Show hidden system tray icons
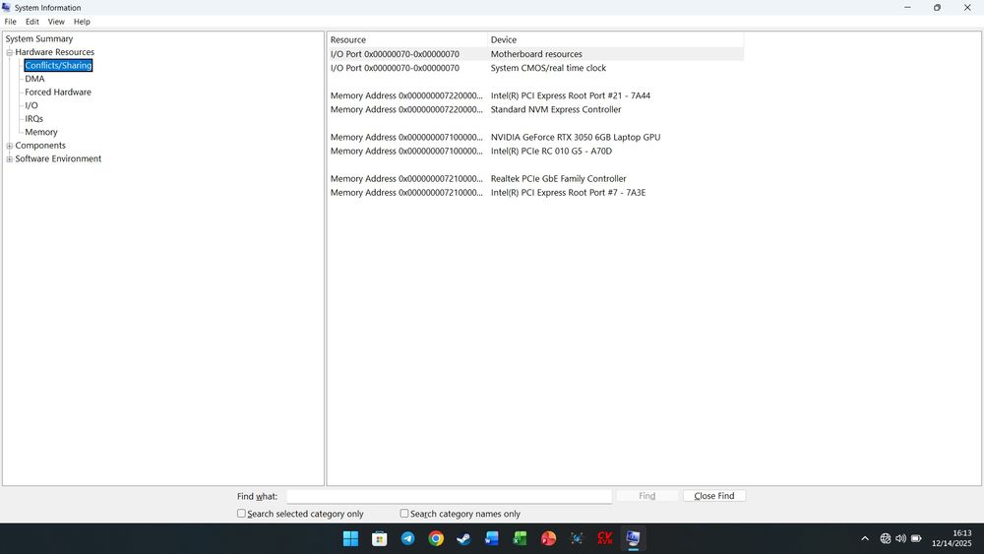The image size is (984, 554). point(865,538)
